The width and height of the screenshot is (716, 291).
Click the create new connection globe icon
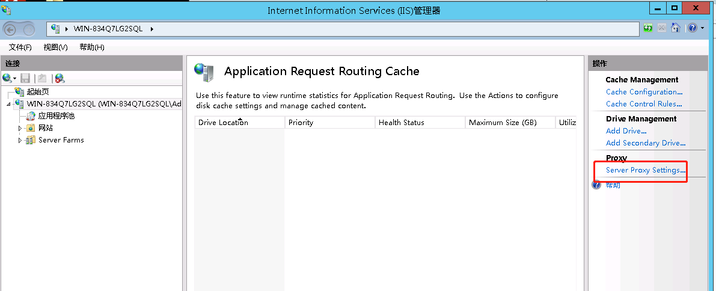[x=7, y=78]
